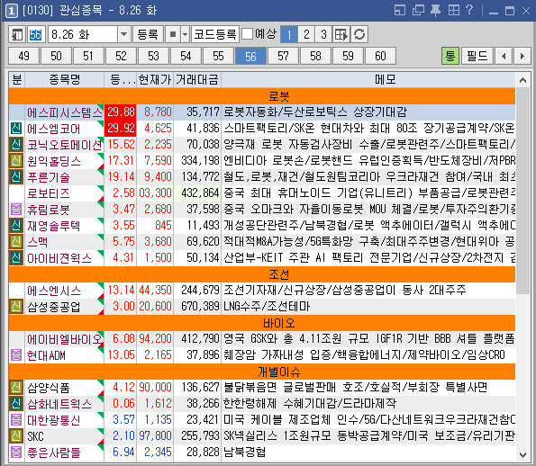Image resolution: width=536 pixels, height=466 pixels.
Task: Click the 등록 button
Action: 148,34
